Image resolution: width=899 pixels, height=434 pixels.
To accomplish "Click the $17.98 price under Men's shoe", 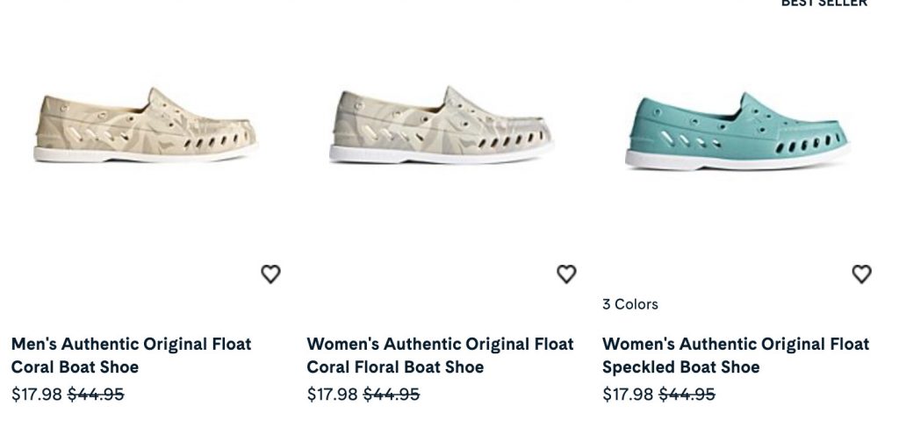I will pos(37,395).
